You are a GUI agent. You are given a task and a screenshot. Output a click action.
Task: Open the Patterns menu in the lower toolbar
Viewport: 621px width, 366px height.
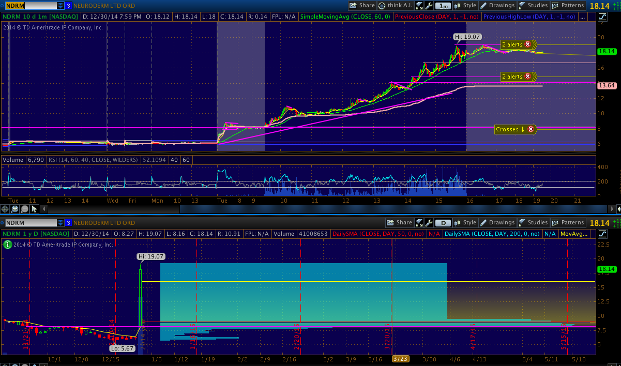click(568, 223)
